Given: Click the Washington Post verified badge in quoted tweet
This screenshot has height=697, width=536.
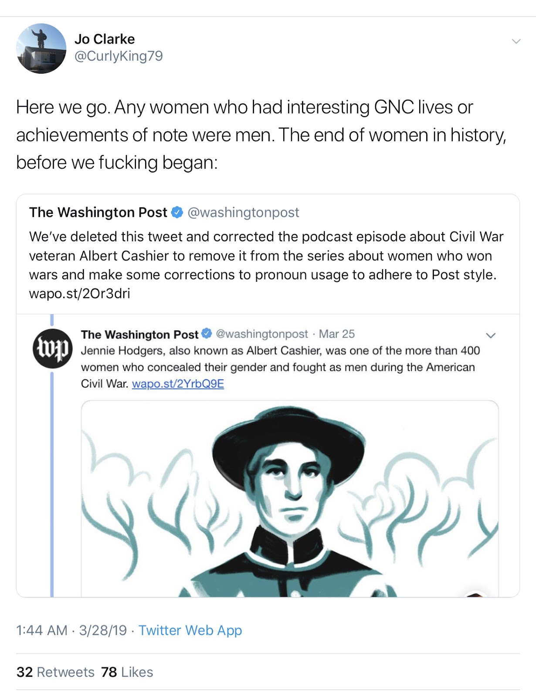Looking at the screenshot, I should (177, 212).
